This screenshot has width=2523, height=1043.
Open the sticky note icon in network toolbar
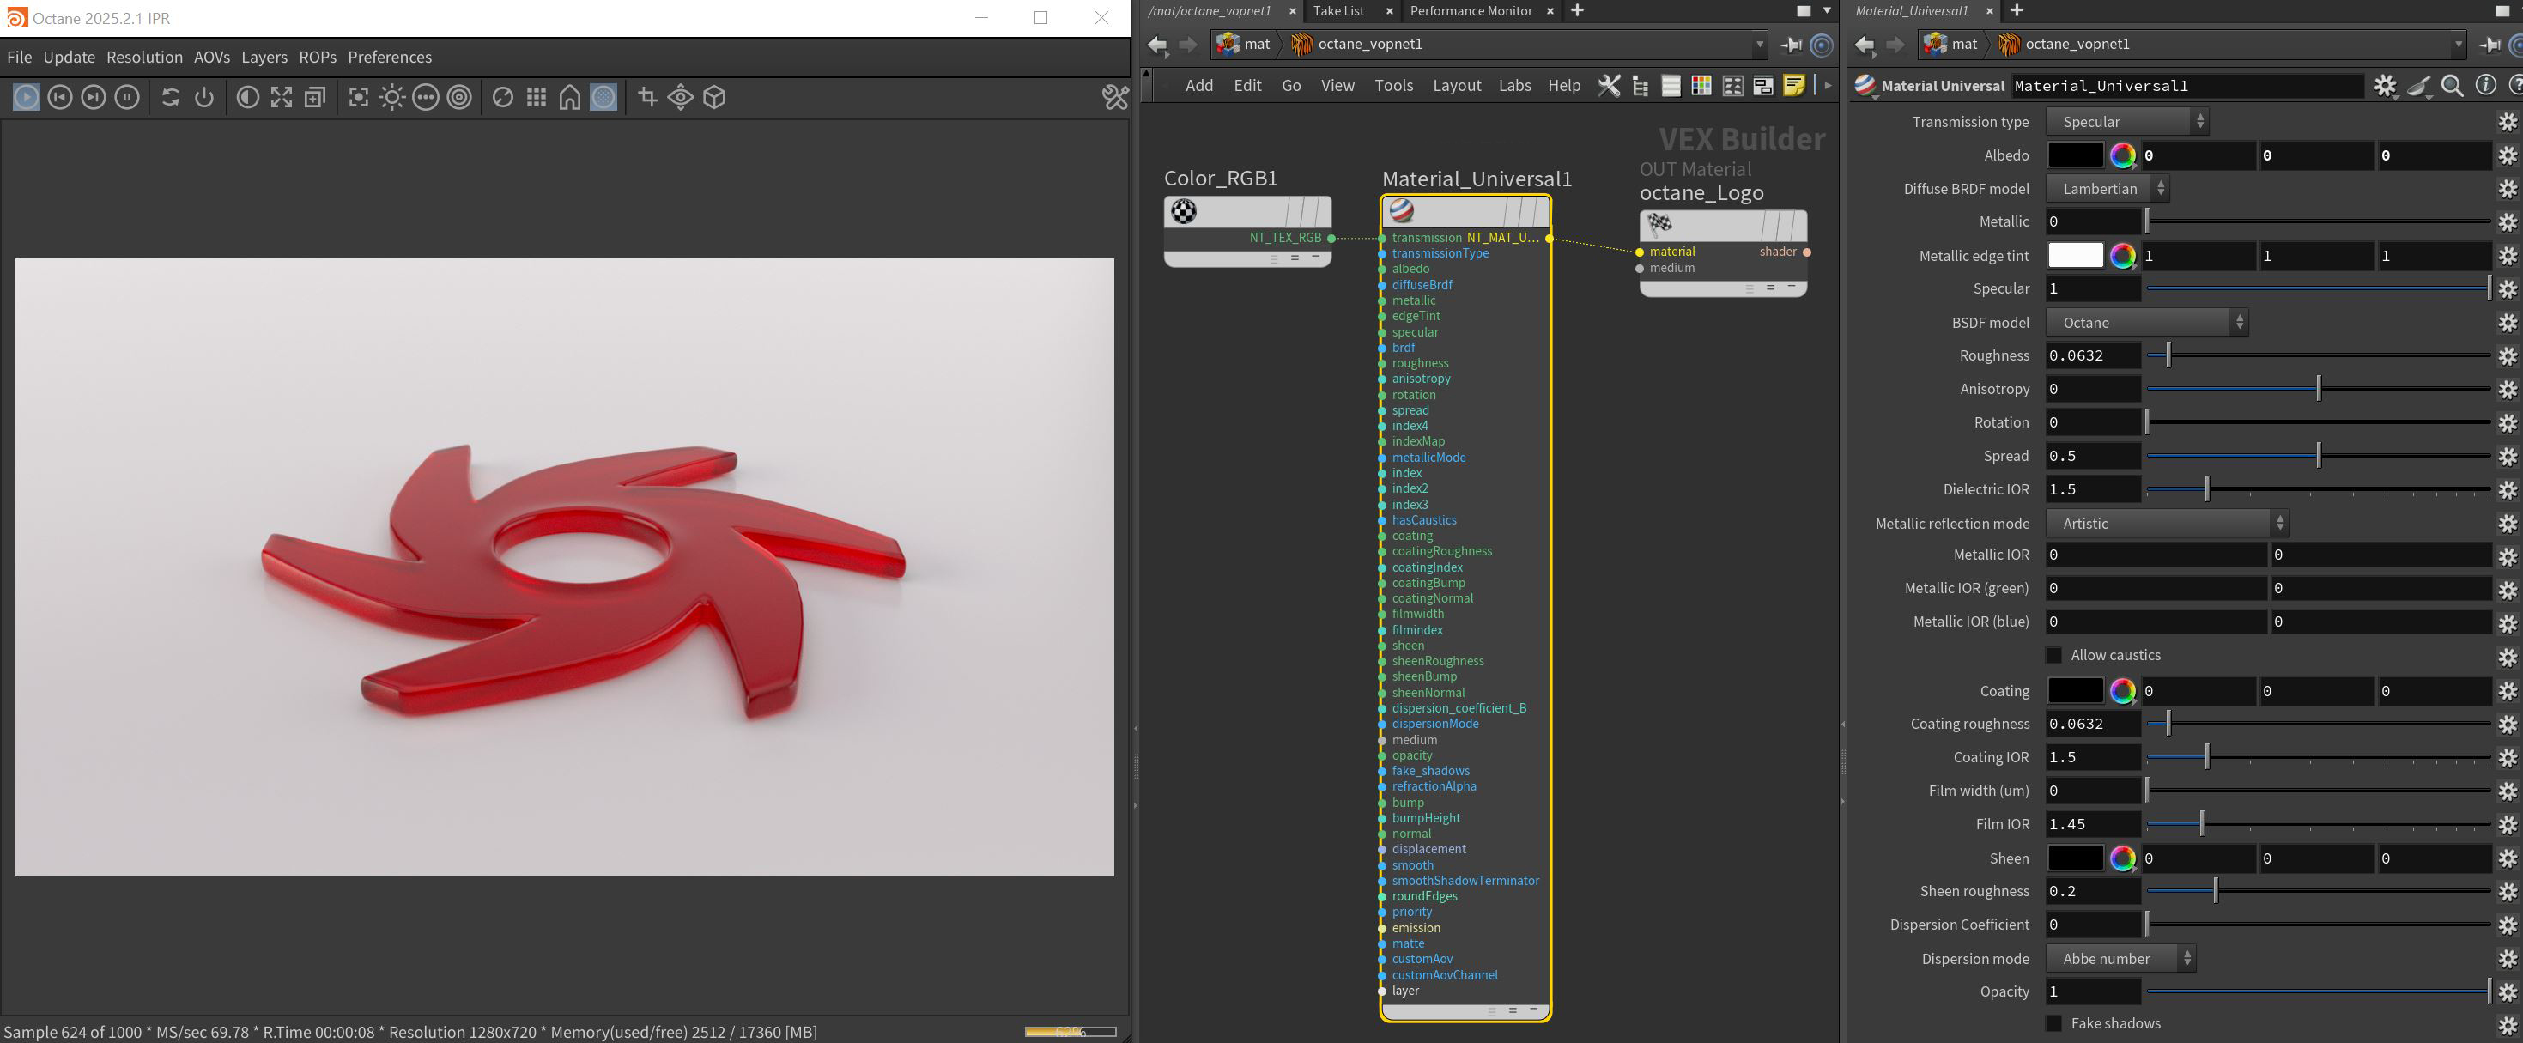coord(1793,85)
